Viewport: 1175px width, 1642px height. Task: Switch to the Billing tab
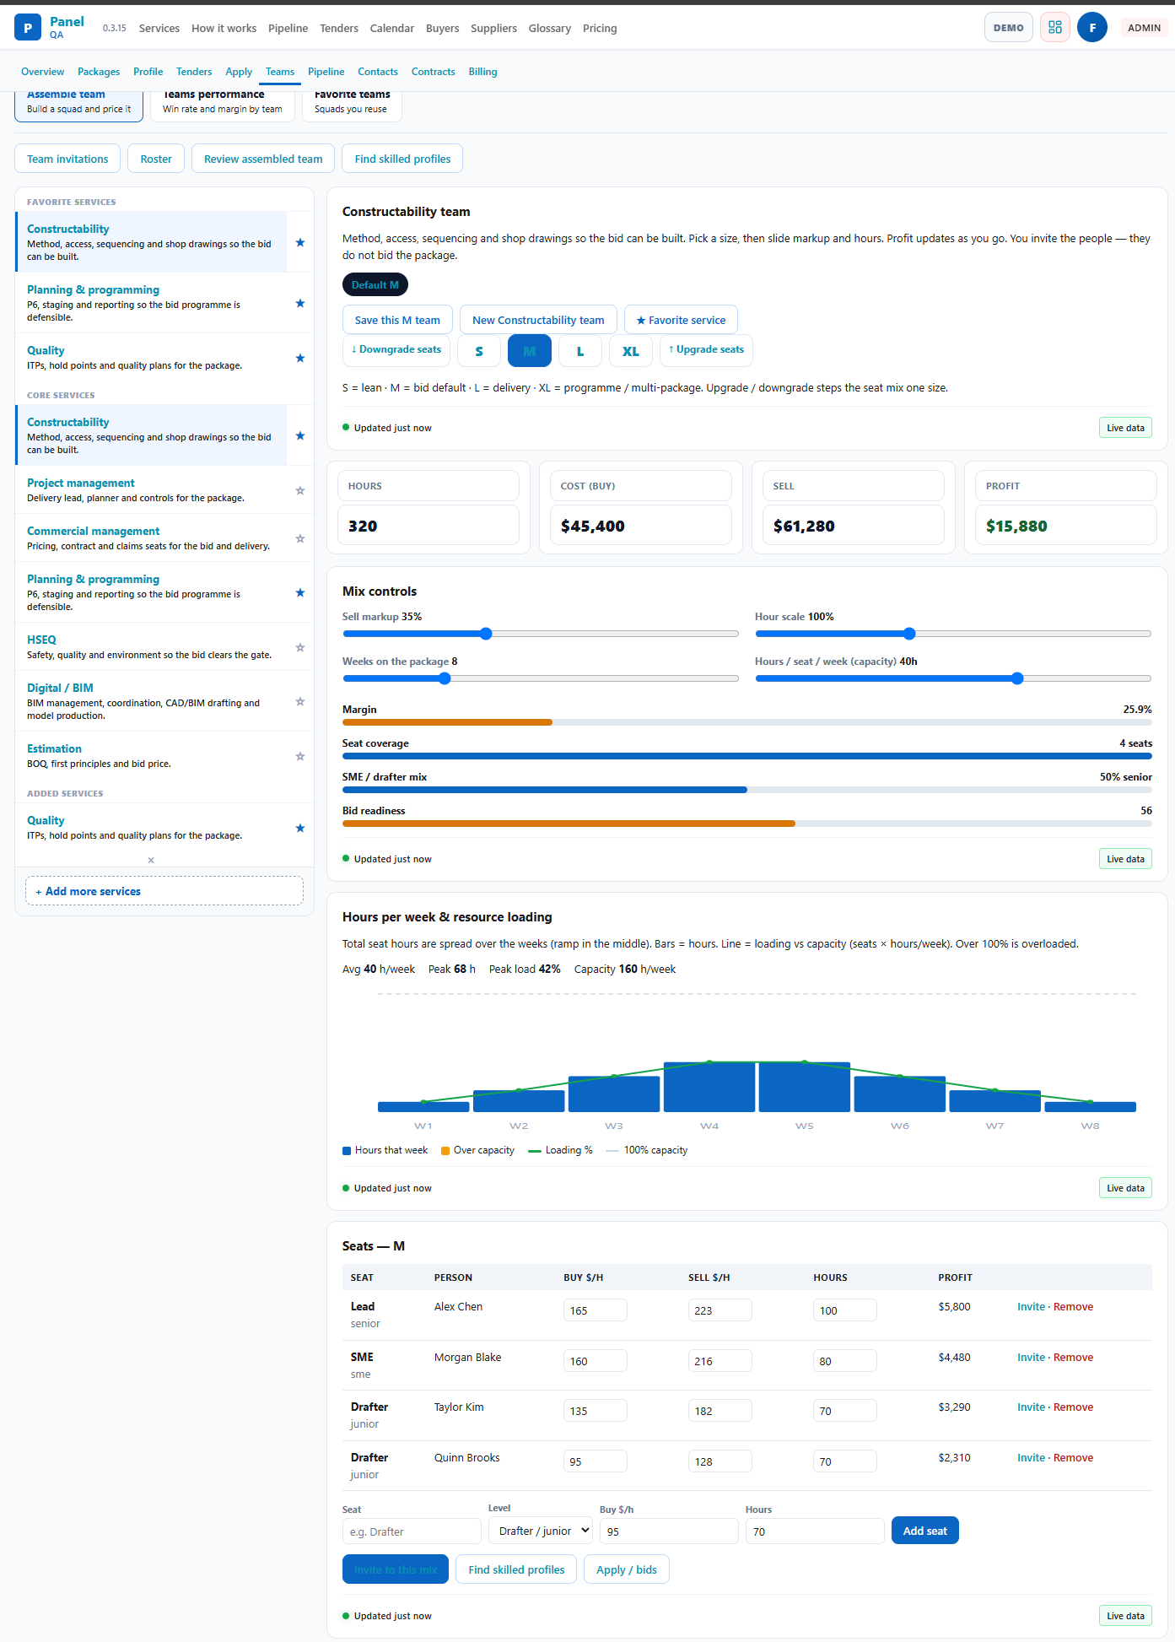coord(482,72)
